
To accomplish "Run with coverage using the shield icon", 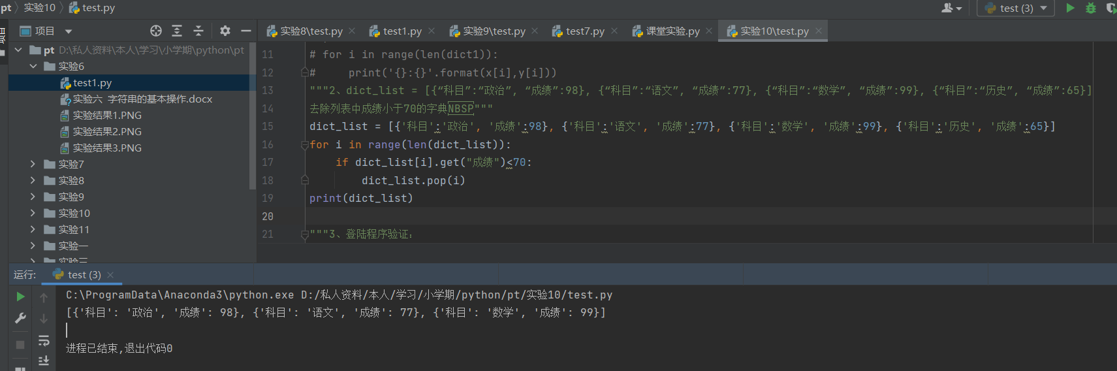I will [1111, 8].
